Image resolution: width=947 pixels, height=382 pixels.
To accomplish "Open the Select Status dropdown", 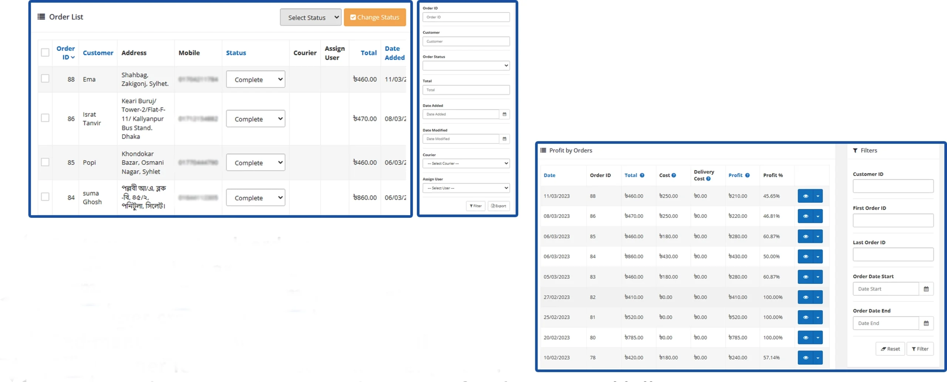I will pyautogui.click(x=310, y=17).
